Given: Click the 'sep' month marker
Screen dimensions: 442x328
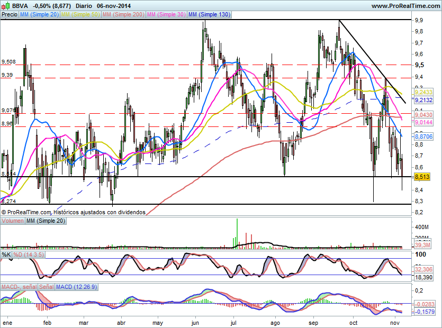Looking at the screenshot, I should tap(313, 323).
